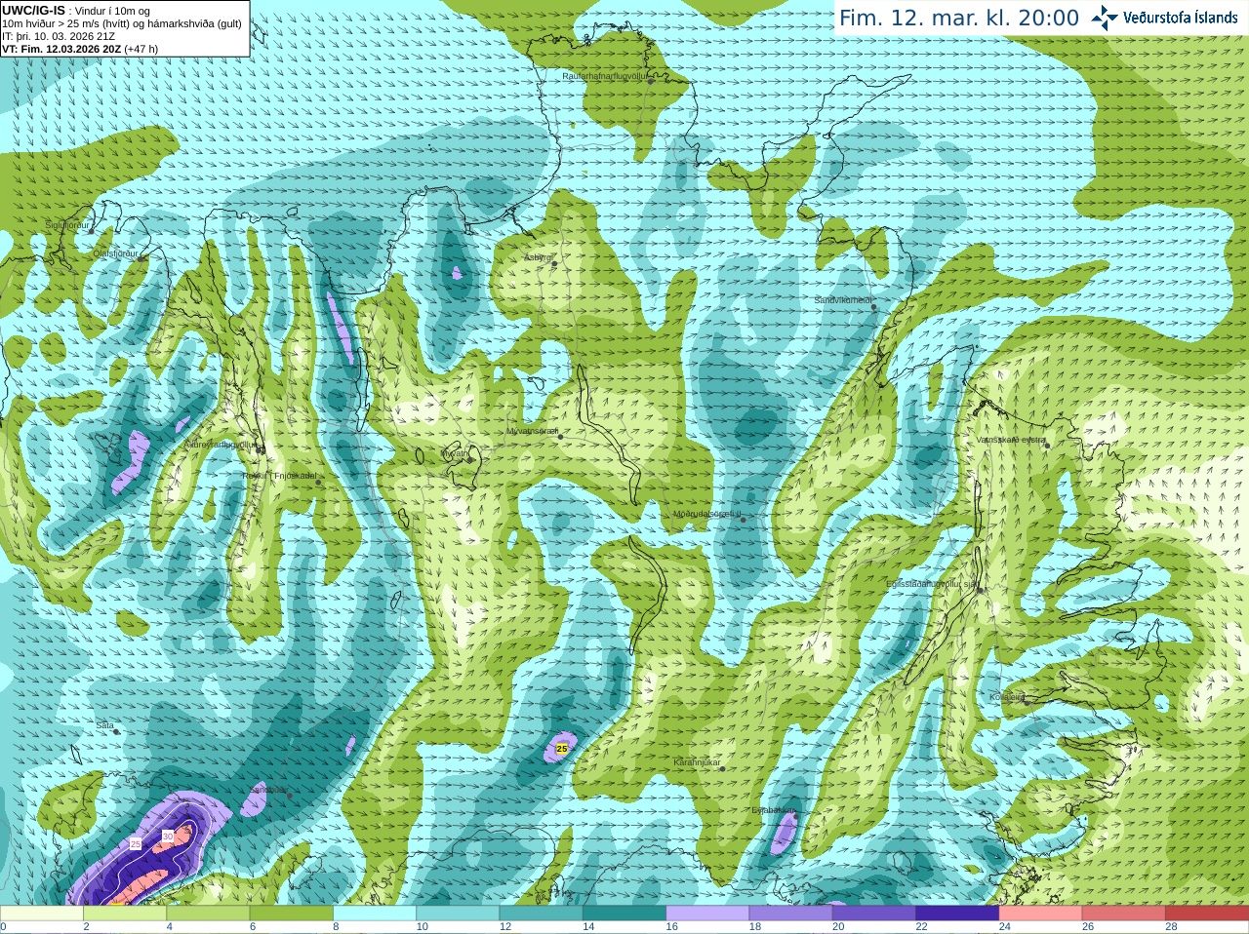Click the 6–8 m/s legend swatch

click(292, 914)
